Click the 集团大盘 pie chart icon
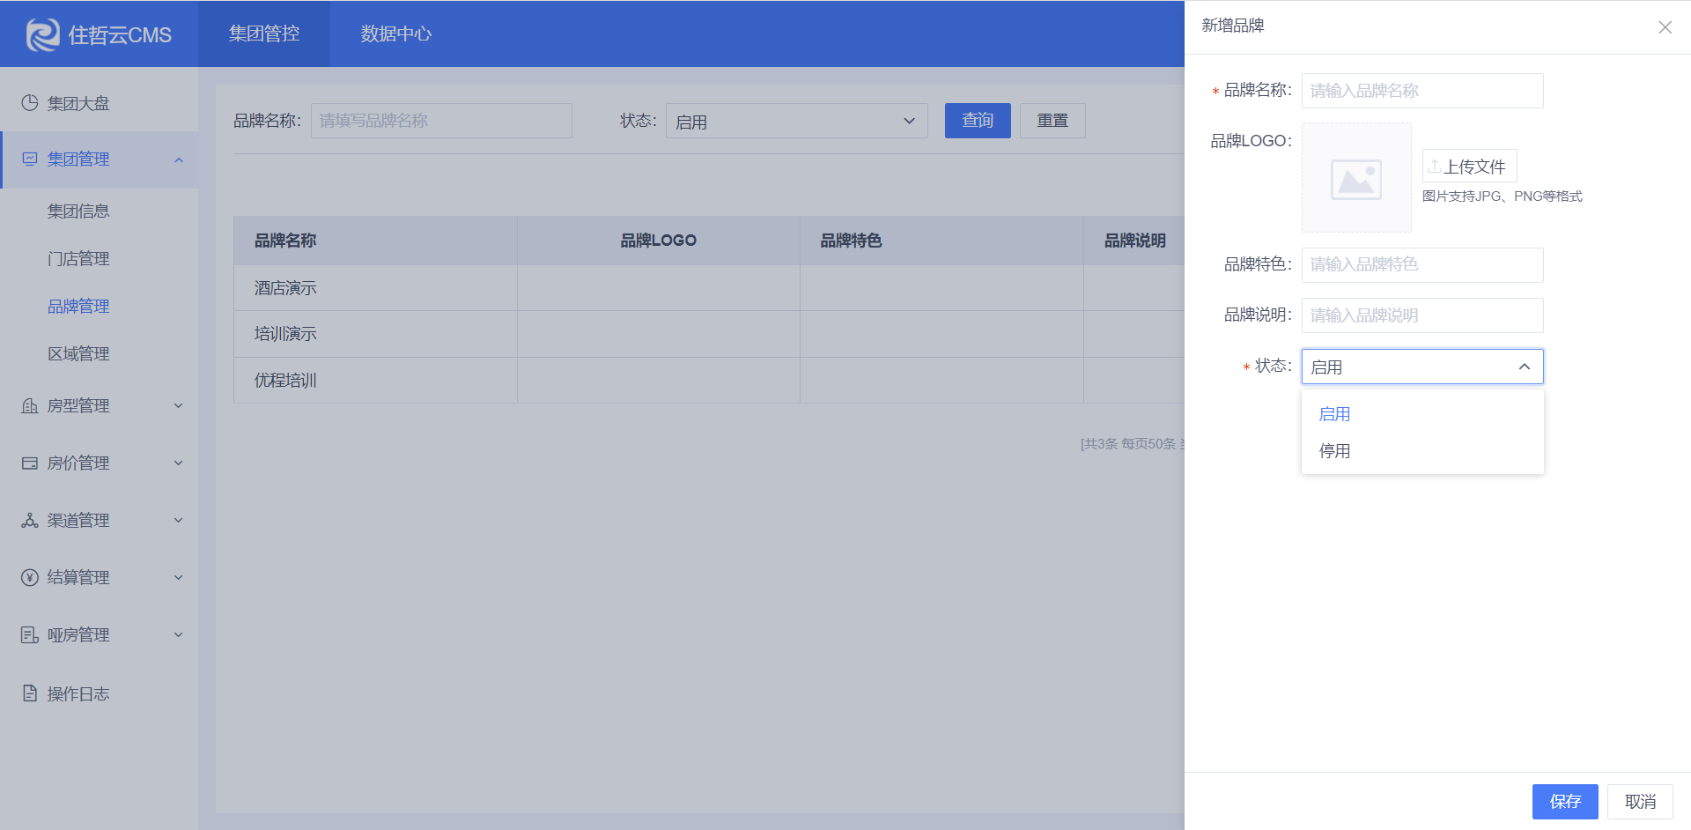Image resolution: width=1691 pixels, height=830 pixels. [x=30, y=103]
